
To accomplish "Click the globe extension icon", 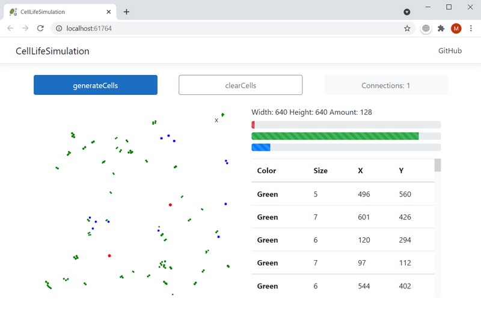I will pos(426,28).
